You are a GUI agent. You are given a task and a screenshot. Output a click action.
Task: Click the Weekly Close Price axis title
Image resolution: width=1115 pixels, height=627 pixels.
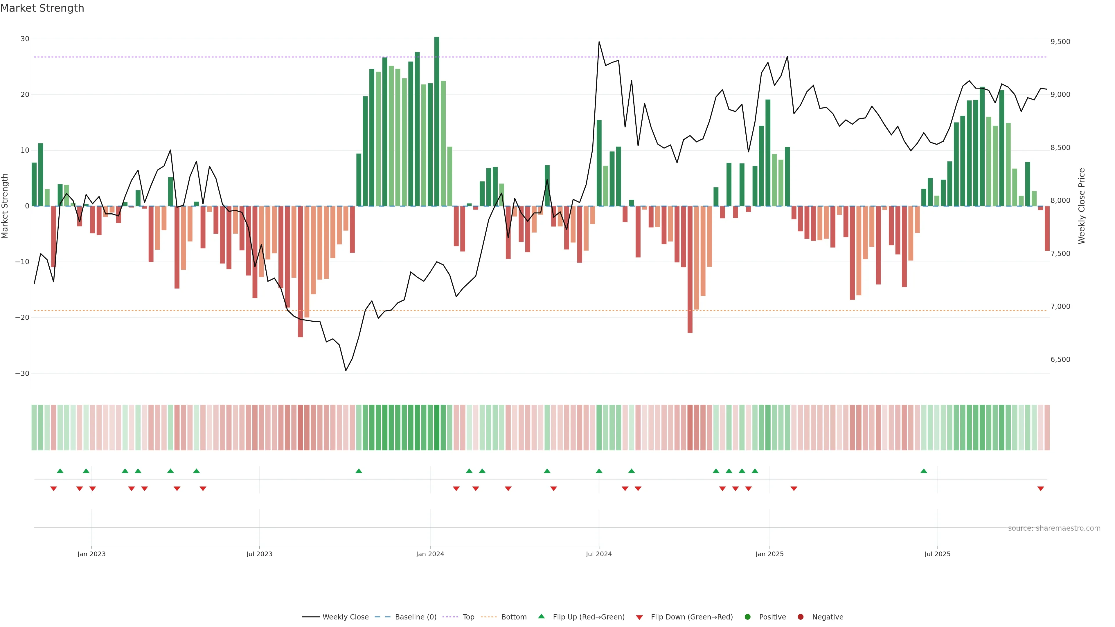1082,206
